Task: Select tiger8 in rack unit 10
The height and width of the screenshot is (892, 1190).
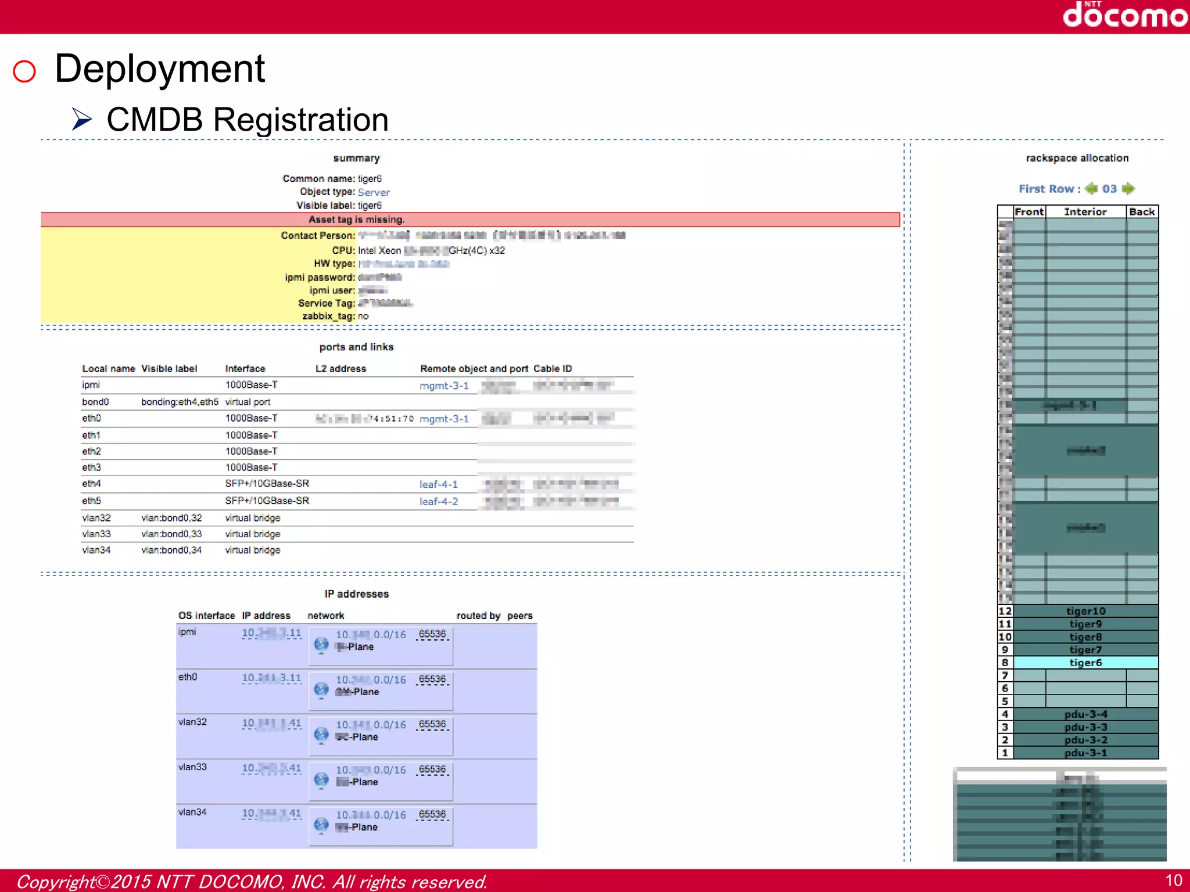Action: tap(1085, 636)
